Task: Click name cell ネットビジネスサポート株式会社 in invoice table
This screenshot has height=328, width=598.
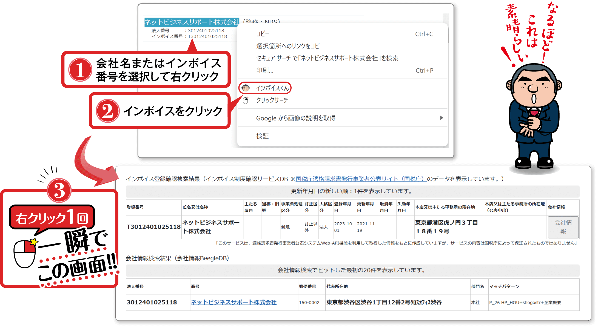Action: 212,227
